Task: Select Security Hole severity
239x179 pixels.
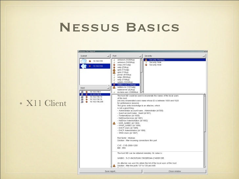Action: [175, 65]
